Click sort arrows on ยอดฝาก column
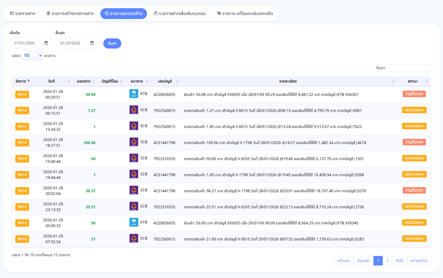Viewport: 443px width, 278px height. click(x=94, y=81)
